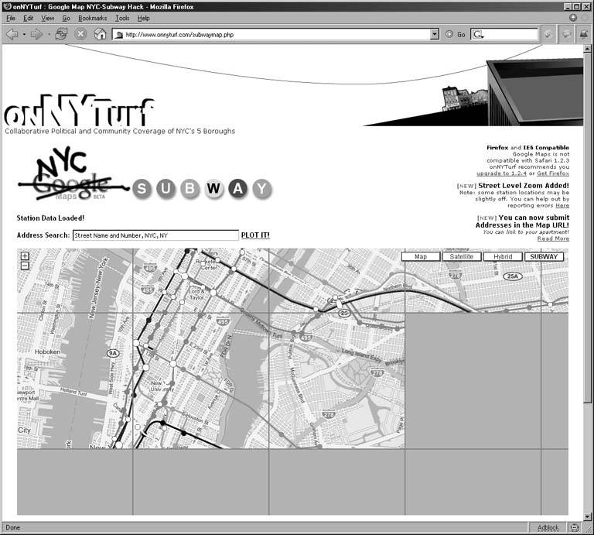Image resolution: width=594 pixels, height=535 pixels.
Task: Reload the page with the refresh icon
Action: tap(61, 34)
